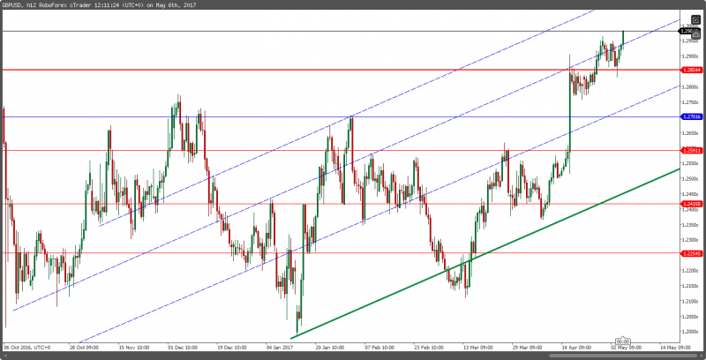Click the 1.2900 price axis label
Viewport: 706px width, 360px height.
point(688,56)
